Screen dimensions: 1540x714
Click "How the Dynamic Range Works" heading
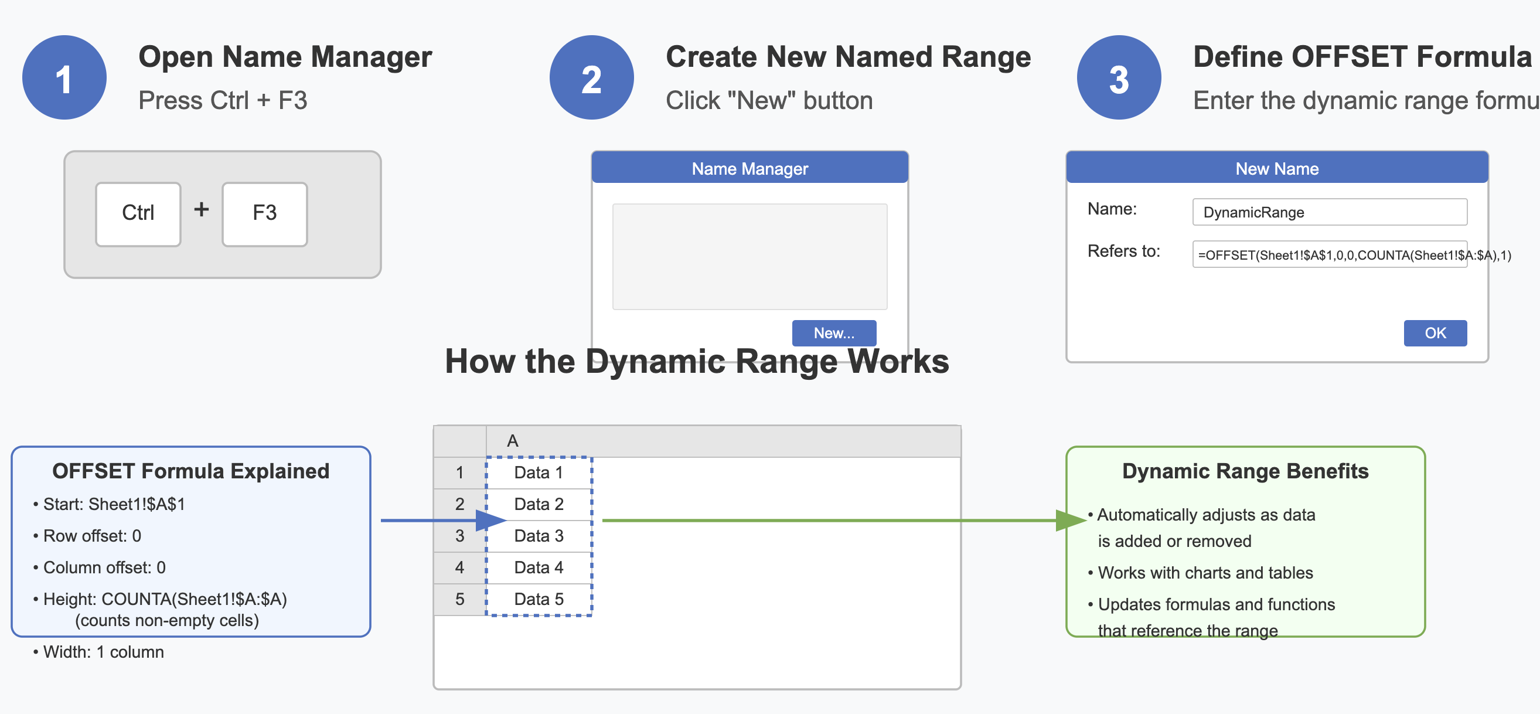click(x=697, y=362)
